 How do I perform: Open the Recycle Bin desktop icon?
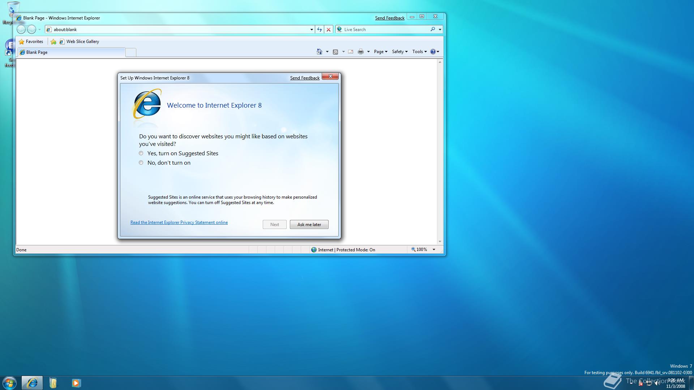coord(13,12)
